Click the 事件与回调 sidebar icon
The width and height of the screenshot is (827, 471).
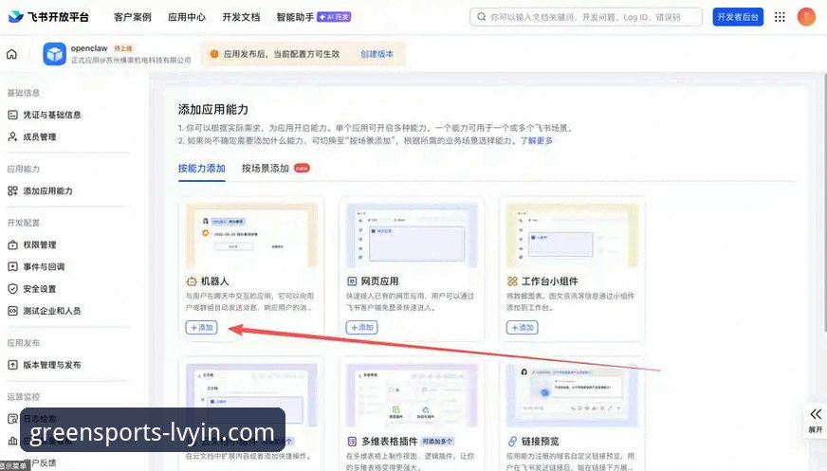tap(12, 267)
